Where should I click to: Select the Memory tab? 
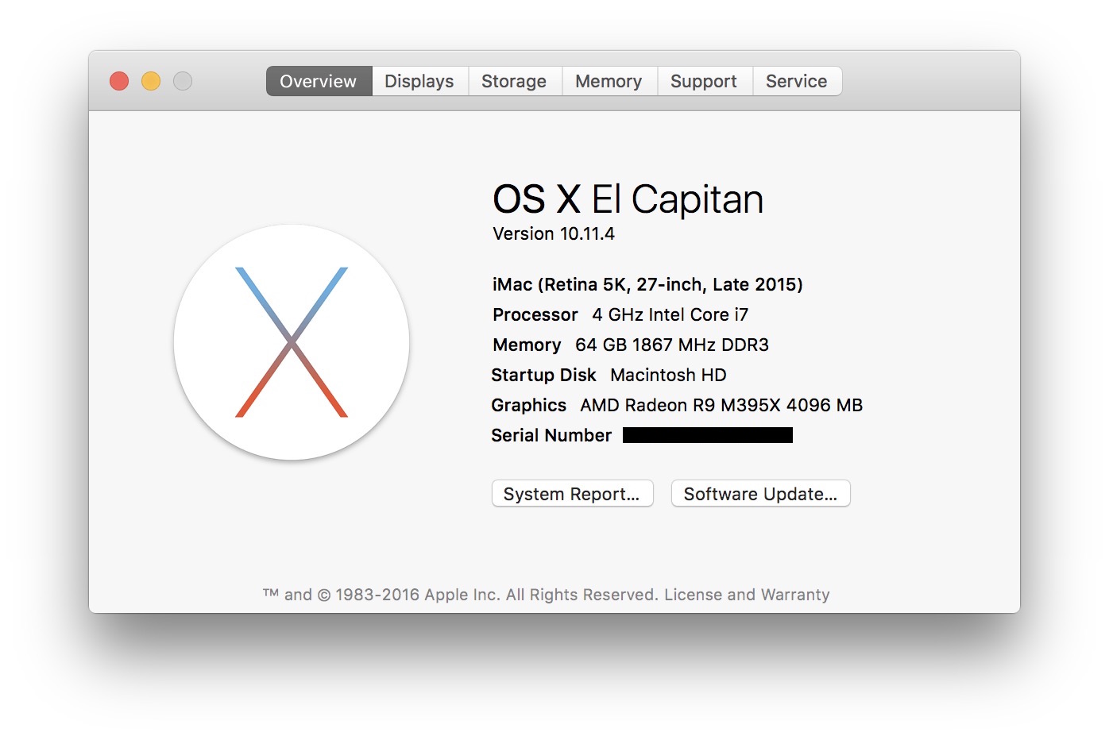tap(609, 81)
